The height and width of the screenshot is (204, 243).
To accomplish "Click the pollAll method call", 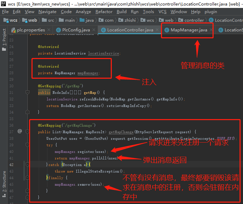I will click(99, 158).
